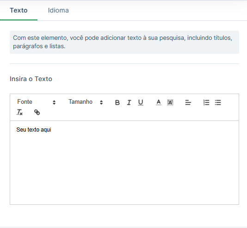Toggle italic formatting
The image size is (247, 228).
pos(129,102)
